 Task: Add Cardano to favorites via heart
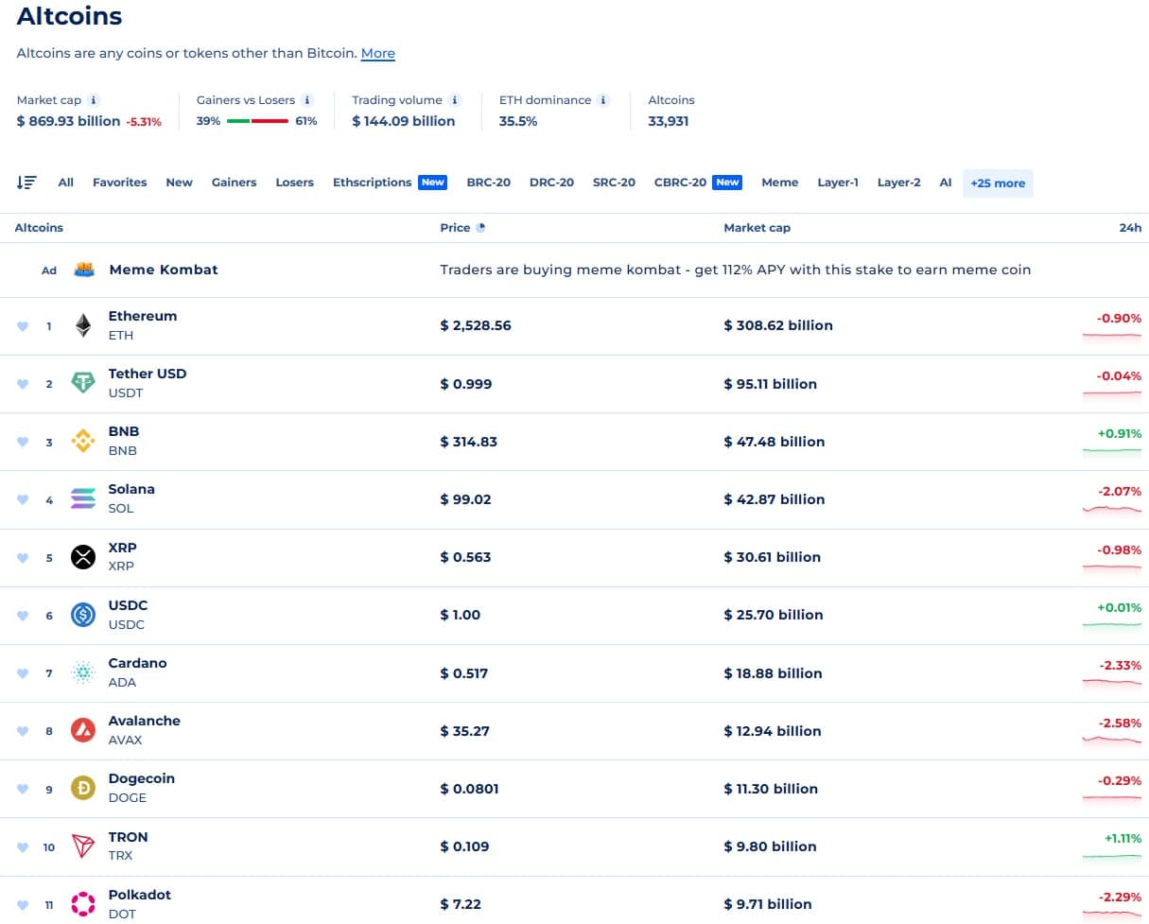coord(23,673)
